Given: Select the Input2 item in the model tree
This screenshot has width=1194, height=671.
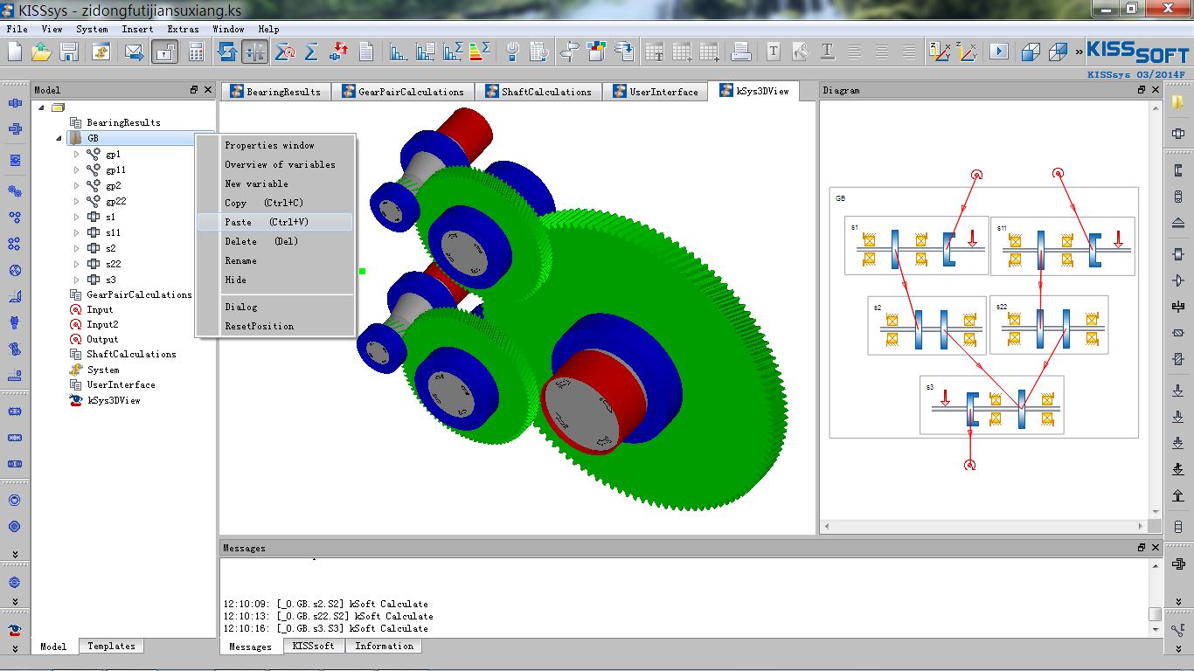Looking at the screenshot, I should tap(101, 324).
